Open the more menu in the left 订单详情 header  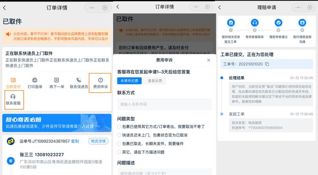[92, 8]
